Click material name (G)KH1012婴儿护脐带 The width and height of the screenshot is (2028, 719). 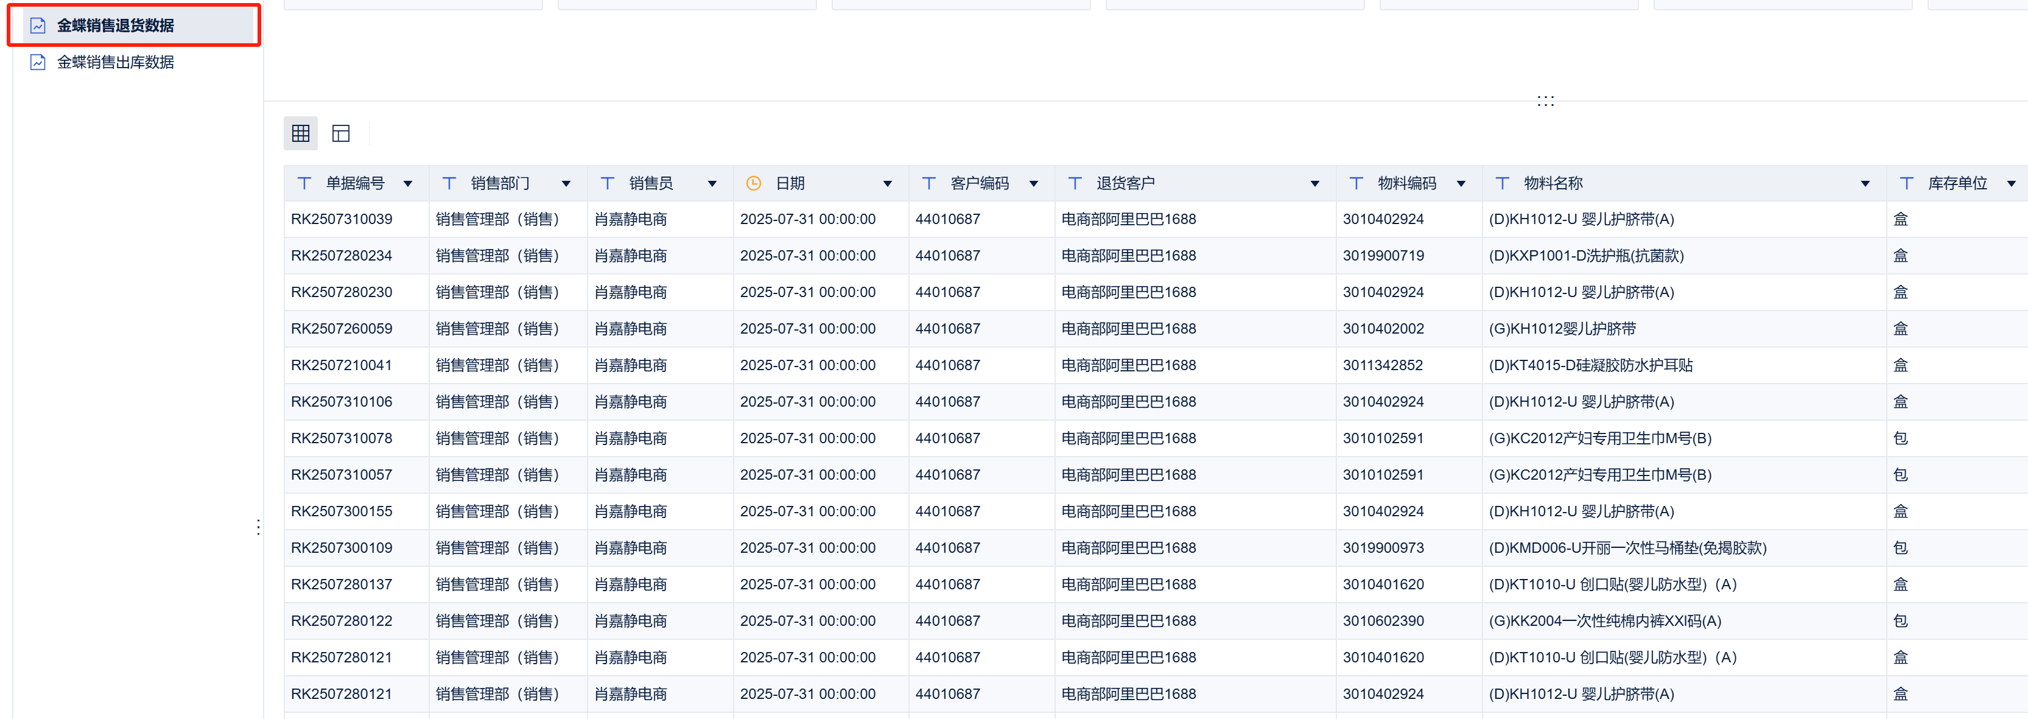(1563, 329)
